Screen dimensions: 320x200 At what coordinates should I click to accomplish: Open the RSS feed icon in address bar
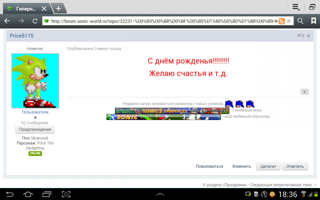click(282, 21)
